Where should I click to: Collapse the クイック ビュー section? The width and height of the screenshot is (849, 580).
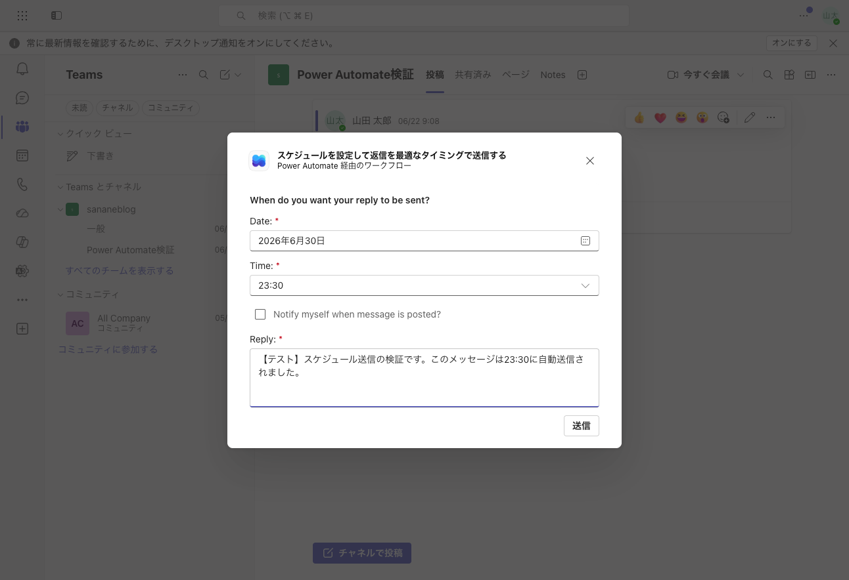click(x=60, y=134)
